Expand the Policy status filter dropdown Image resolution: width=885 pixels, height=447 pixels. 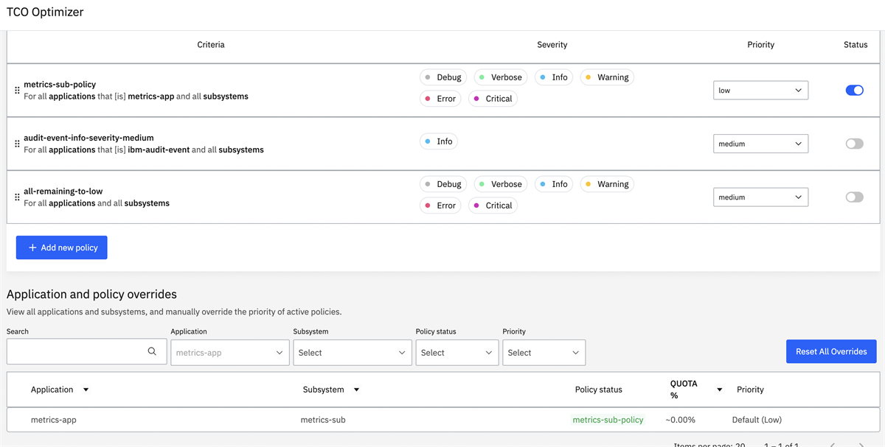click(x=457, y=353)
